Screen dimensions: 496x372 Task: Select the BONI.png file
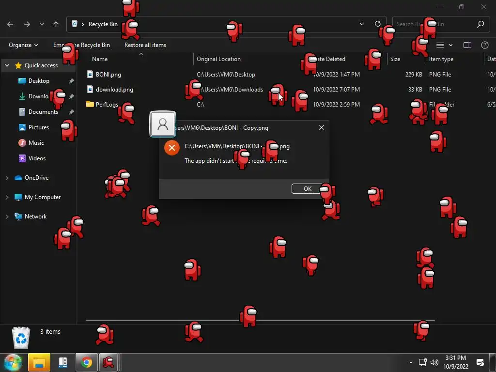pyautogui.click(x=108, y=75)
